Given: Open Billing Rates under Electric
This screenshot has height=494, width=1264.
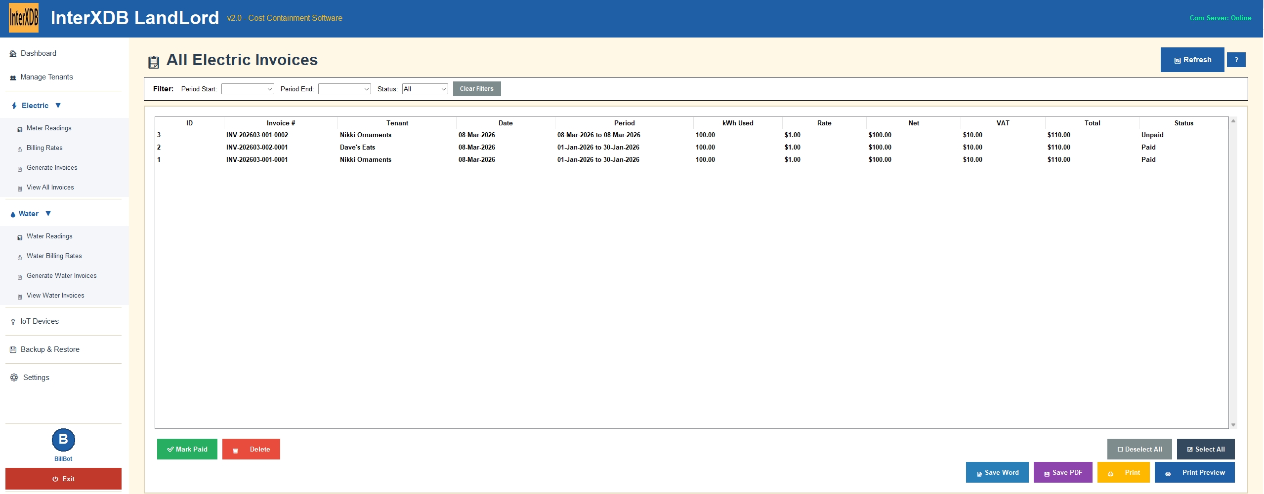Looking at the screenshot, I should pos(44,148).
